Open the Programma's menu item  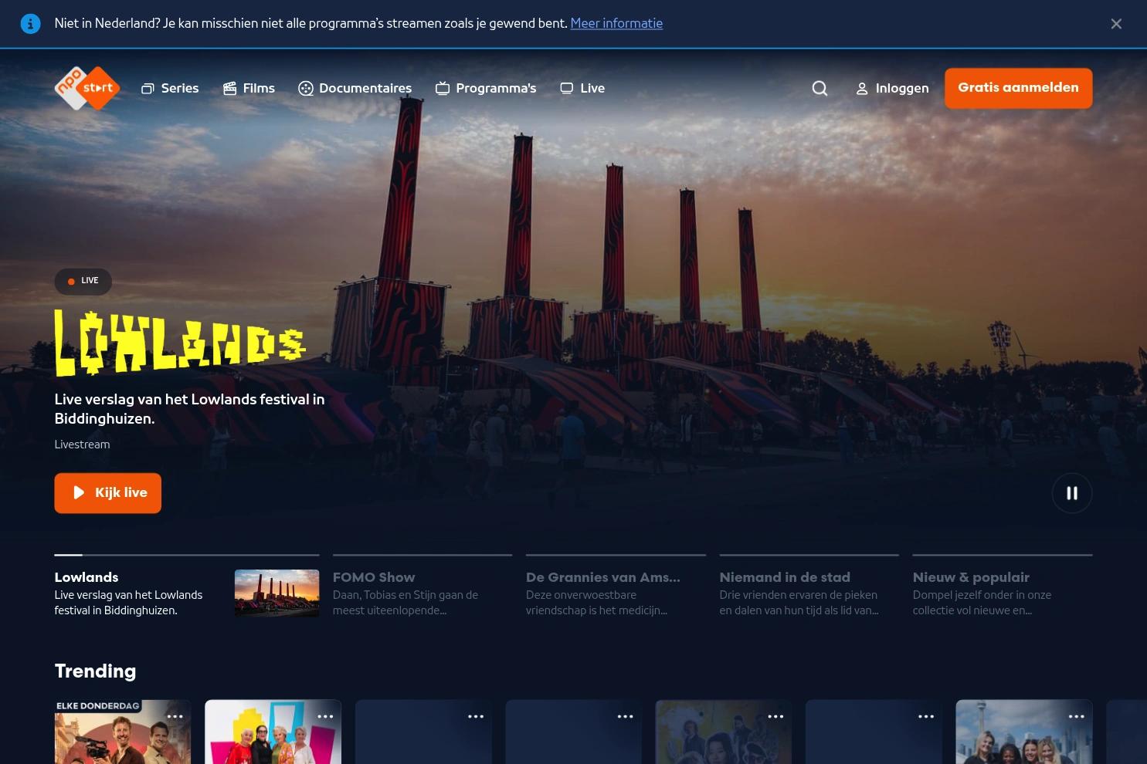[486, 88]
